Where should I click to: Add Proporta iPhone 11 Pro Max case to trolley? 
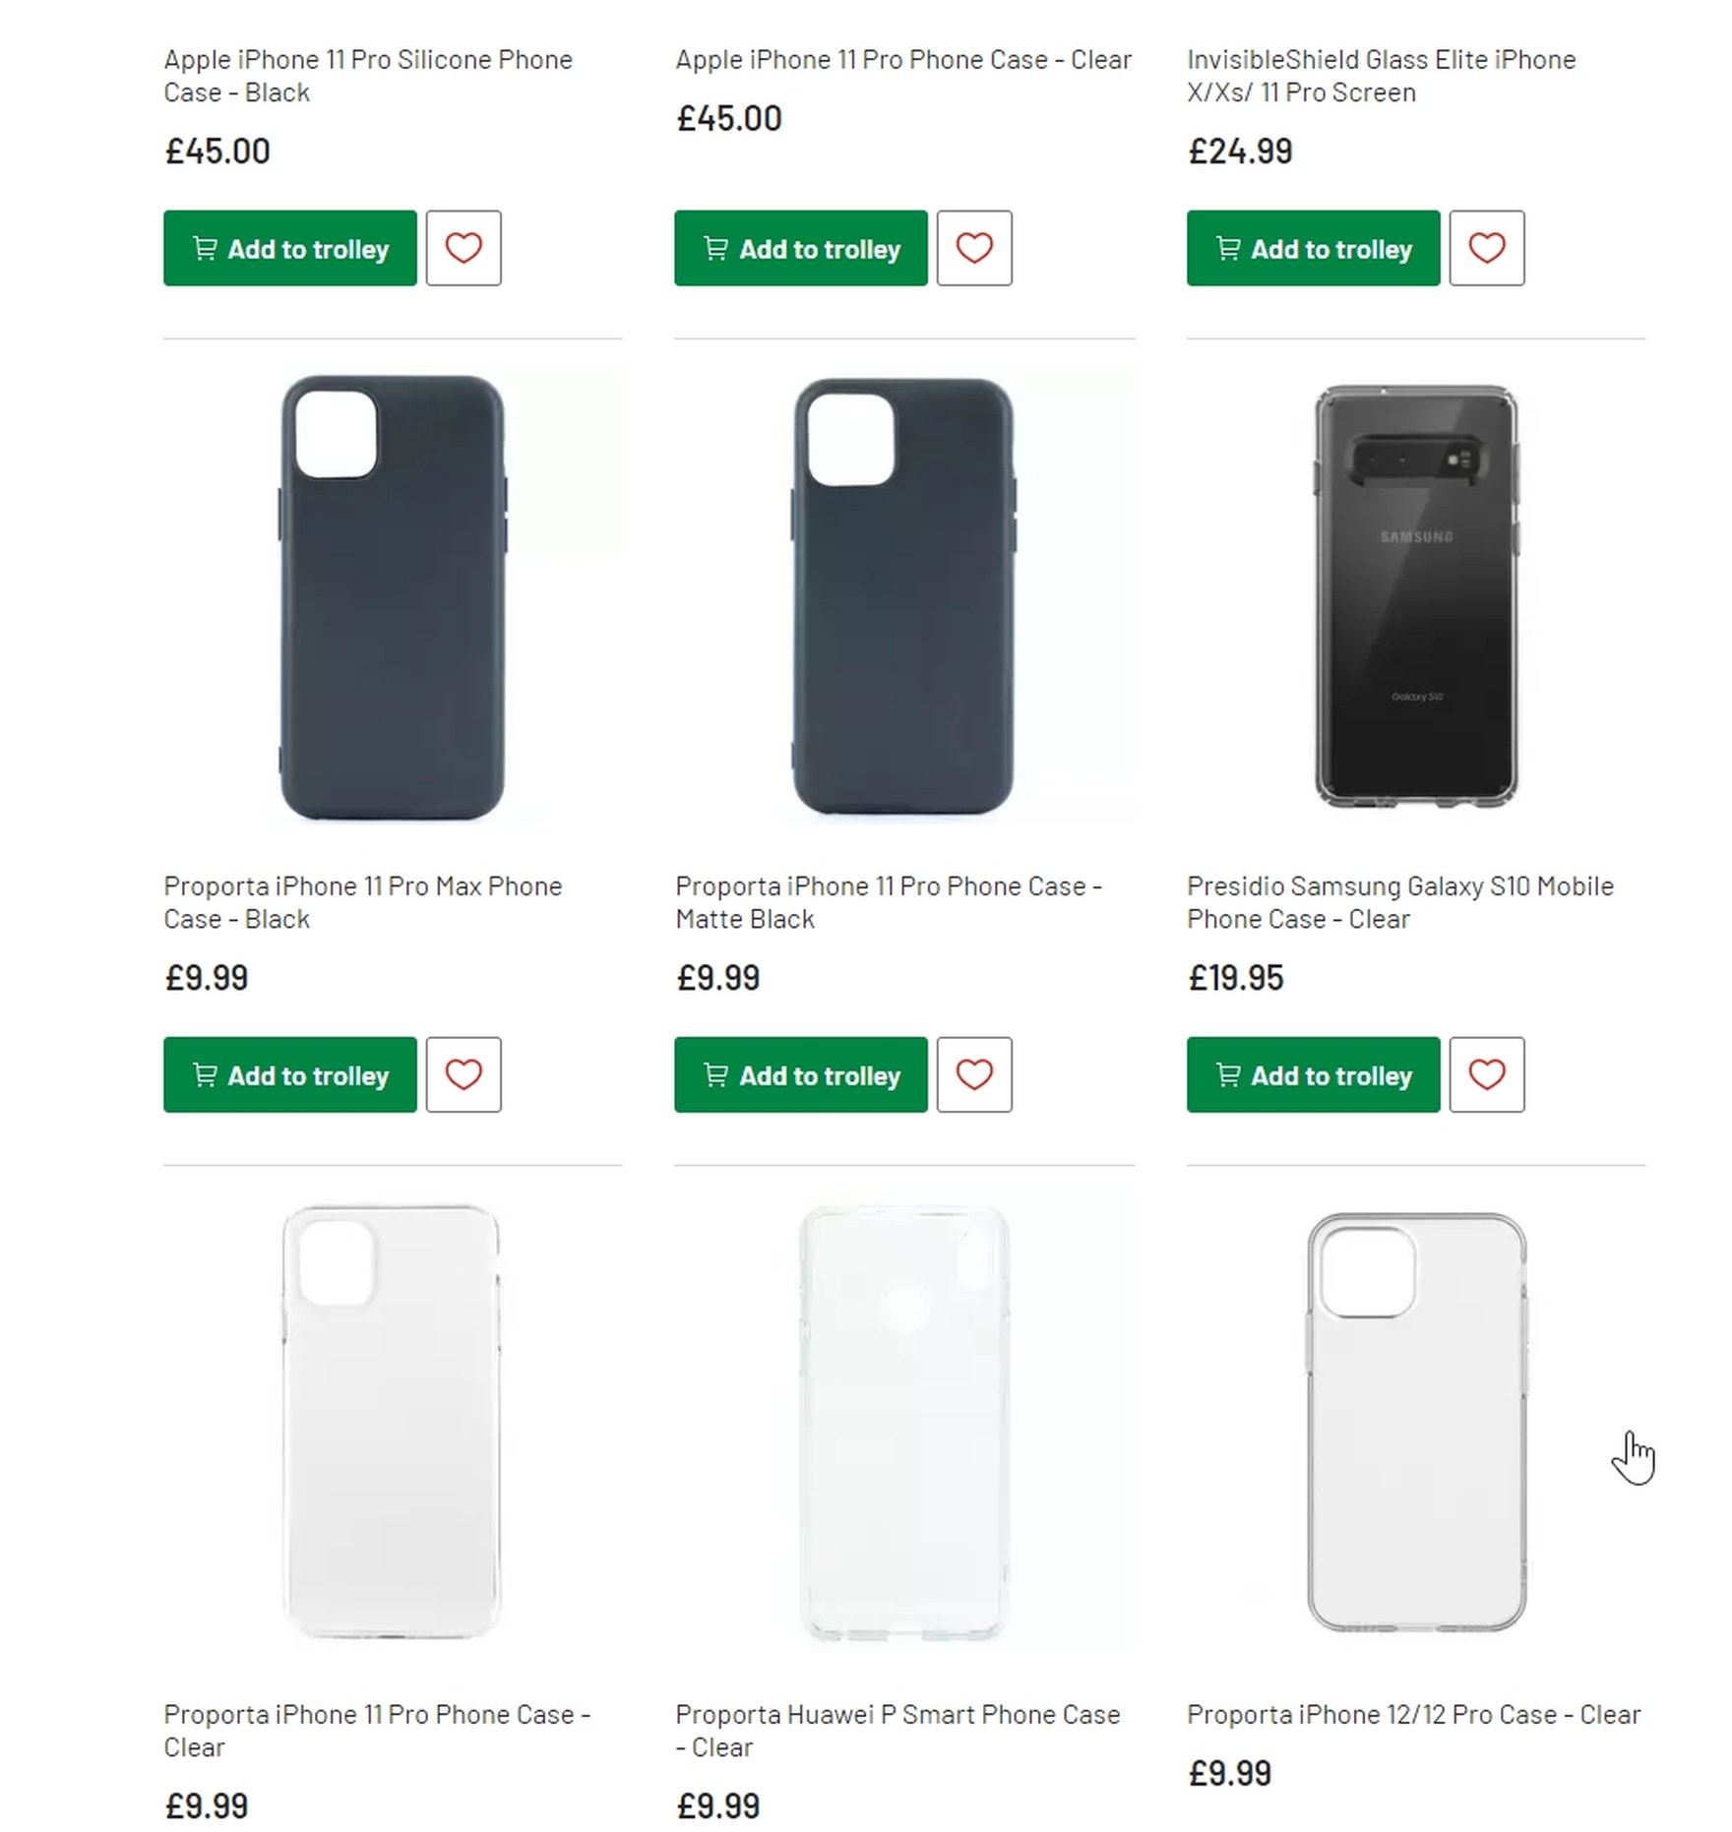point(290,1074)
